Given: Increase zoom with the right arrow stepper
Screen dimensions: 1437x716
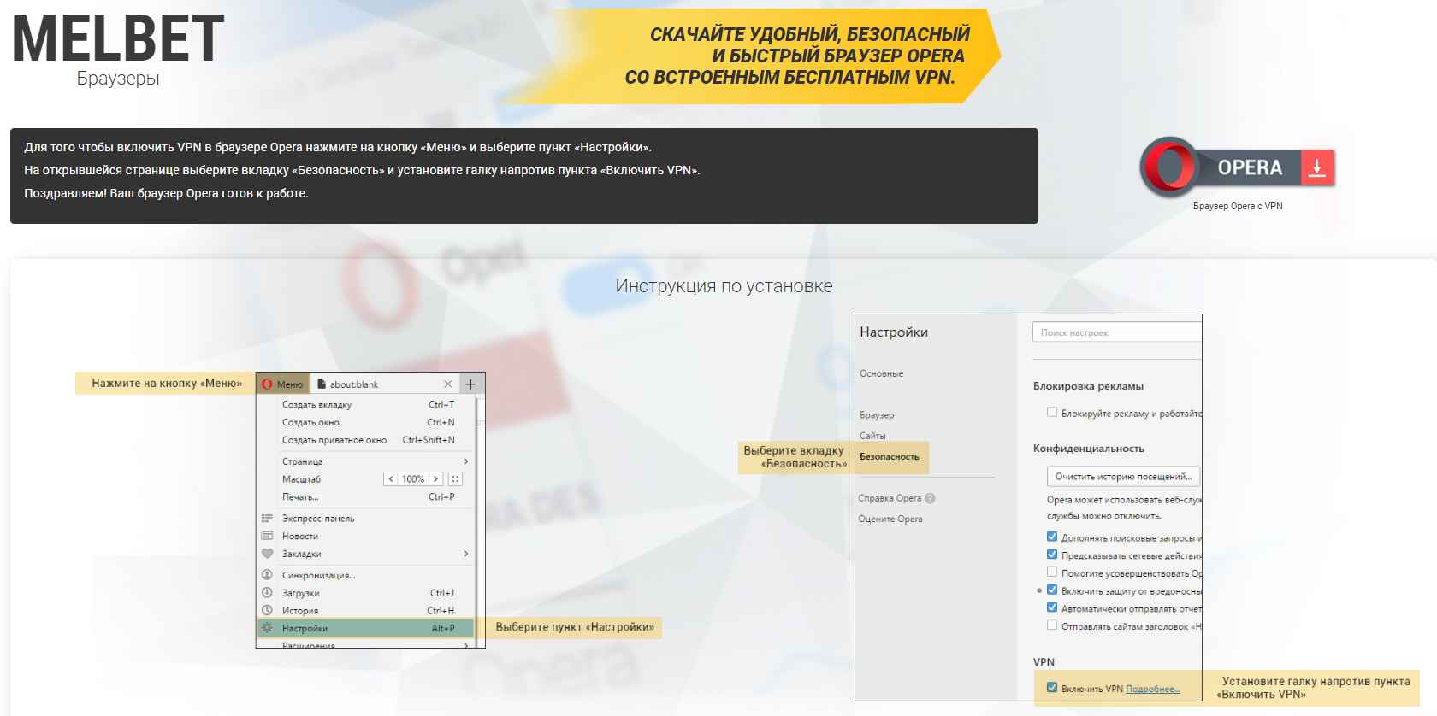Looking at the screenshot, I should pos(435,479).
